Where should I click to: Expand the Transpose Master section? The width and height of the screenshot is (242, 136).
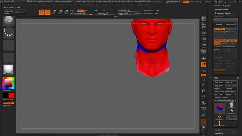pos(223,13)
